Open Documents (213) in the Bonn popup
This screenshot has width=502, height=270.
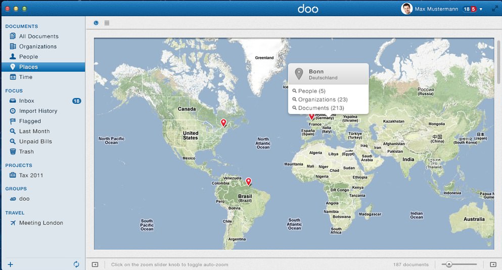[x=321, y=108]
